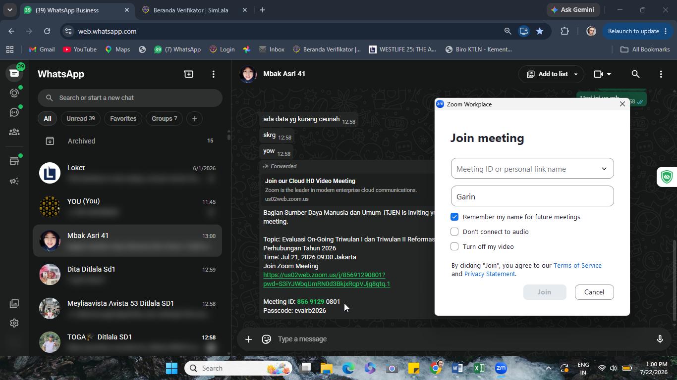Click the Search or start a new chat box
This screenshot has height=380, width=677.
[130, 97]
